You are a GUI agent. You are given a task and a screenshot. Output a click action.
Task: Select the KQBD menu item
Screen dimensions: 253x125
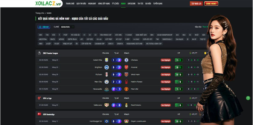123,4
